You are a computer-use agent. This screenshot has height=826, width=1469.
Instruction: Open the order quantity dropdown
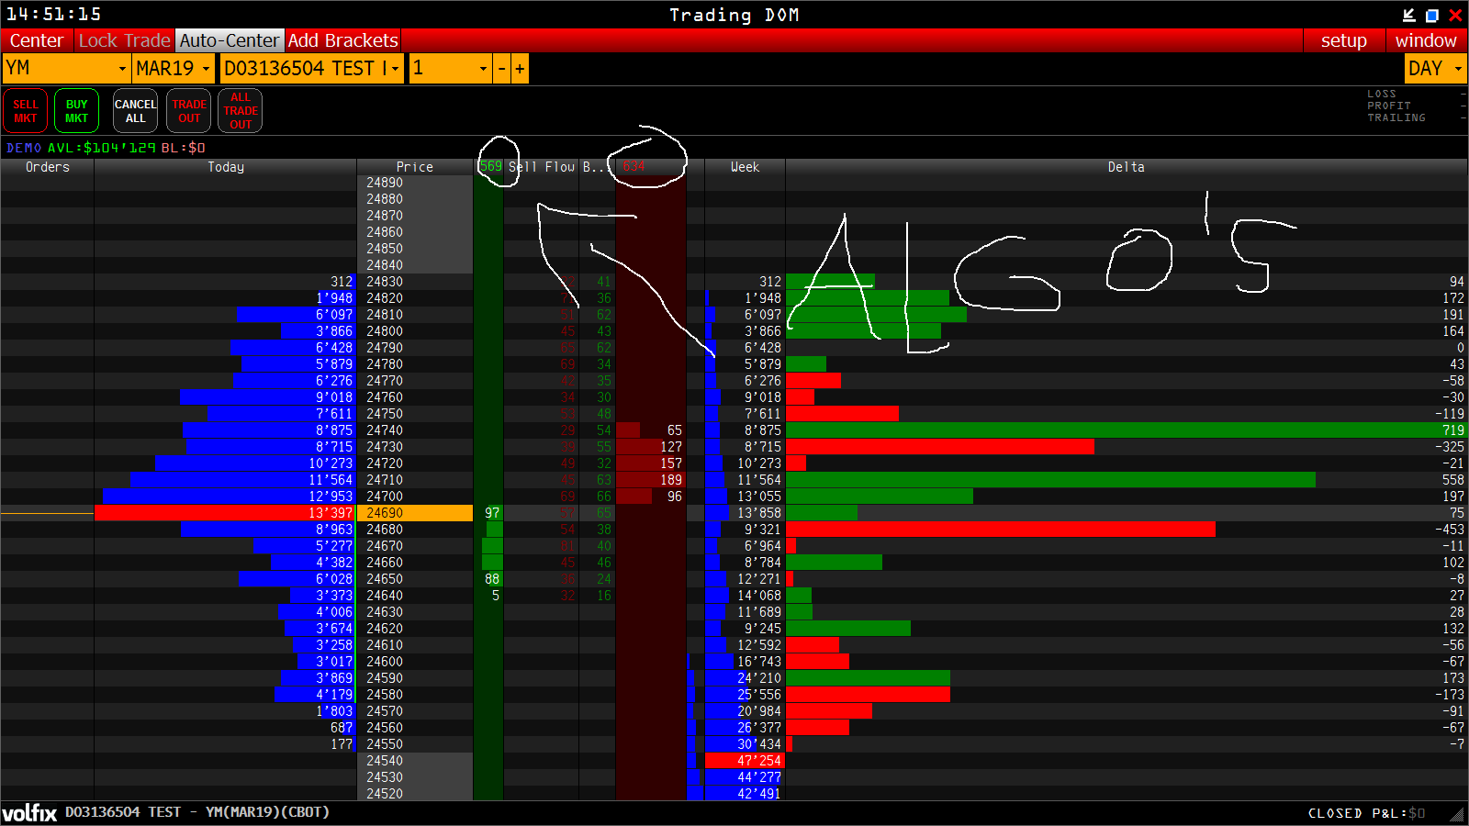(x=450, y=69)
